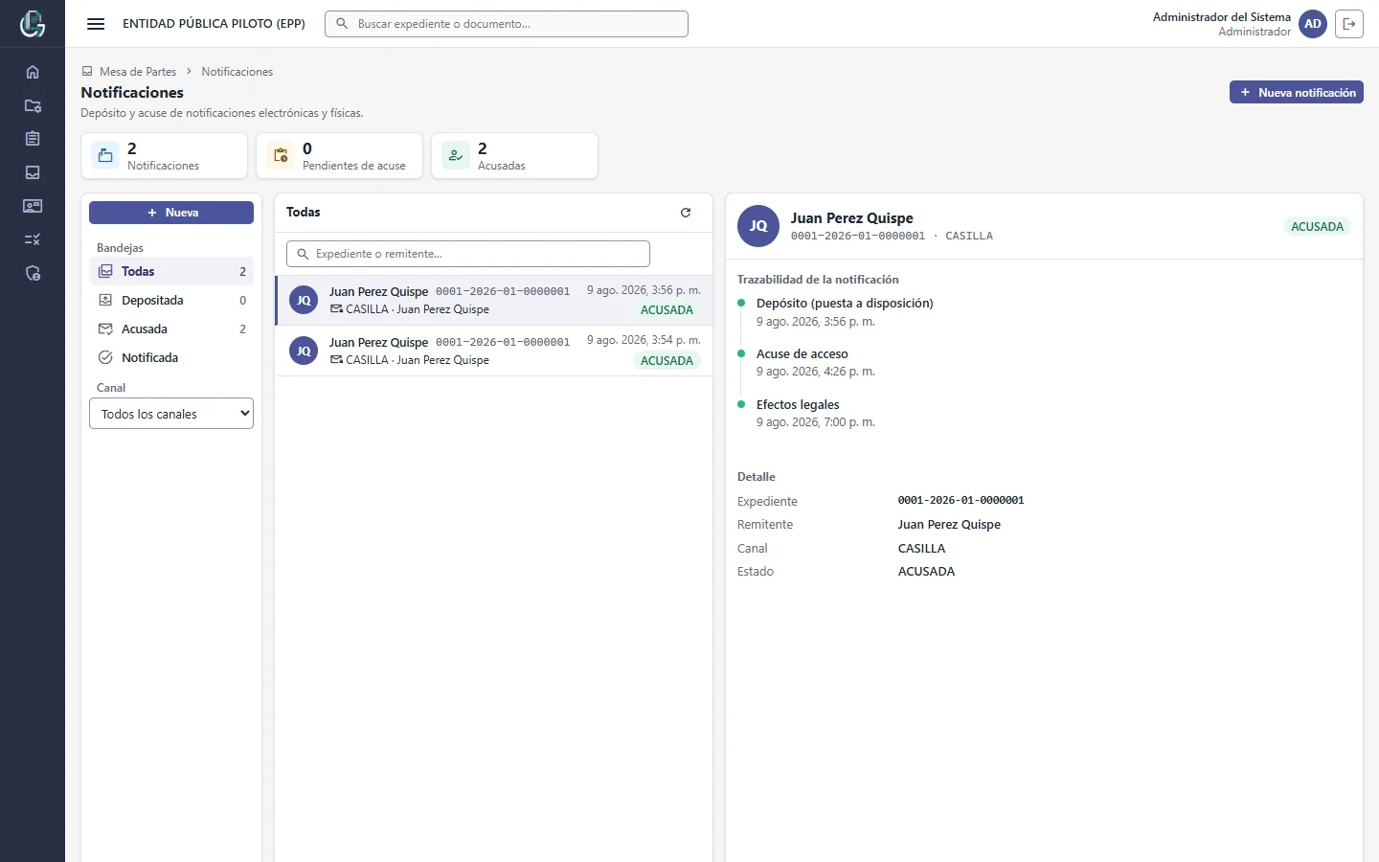Click the Nueva notificación button
Image resolution: width=1379 pixels, height=862 pixels.
point(1297,92)
